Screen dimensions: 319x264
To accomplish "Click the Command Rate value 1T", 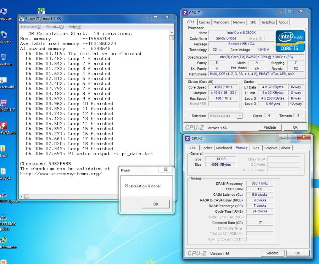I will [x=259, y=223].
